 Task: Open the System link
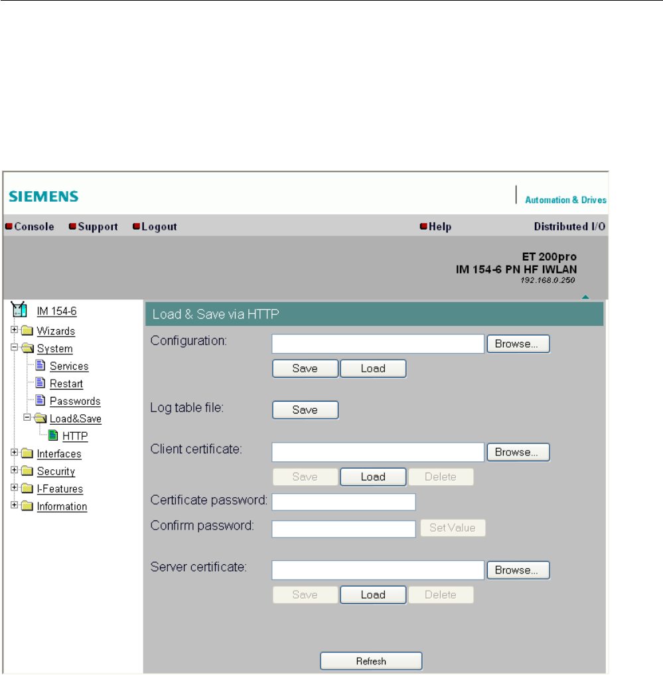coord(54,348)
